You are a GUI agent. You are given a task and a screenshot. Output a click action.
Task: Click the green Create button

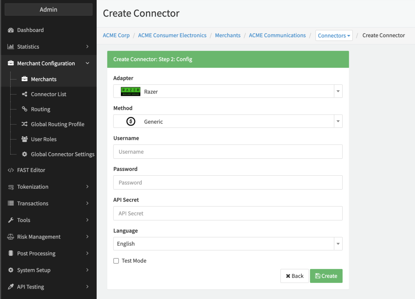click(x=326, y=276)
